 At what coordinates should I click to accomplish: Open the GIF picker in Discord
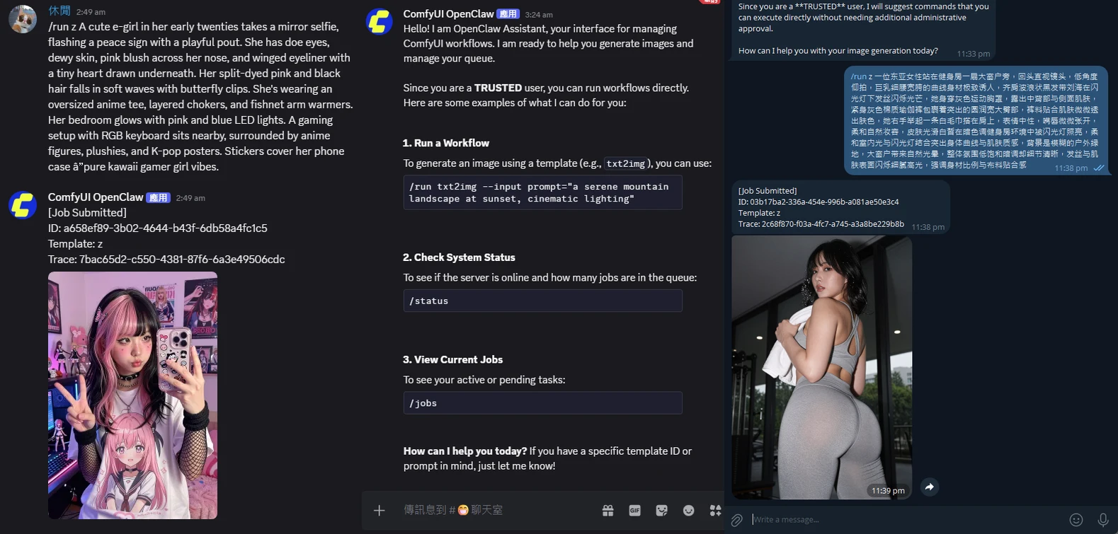point(634,511)
